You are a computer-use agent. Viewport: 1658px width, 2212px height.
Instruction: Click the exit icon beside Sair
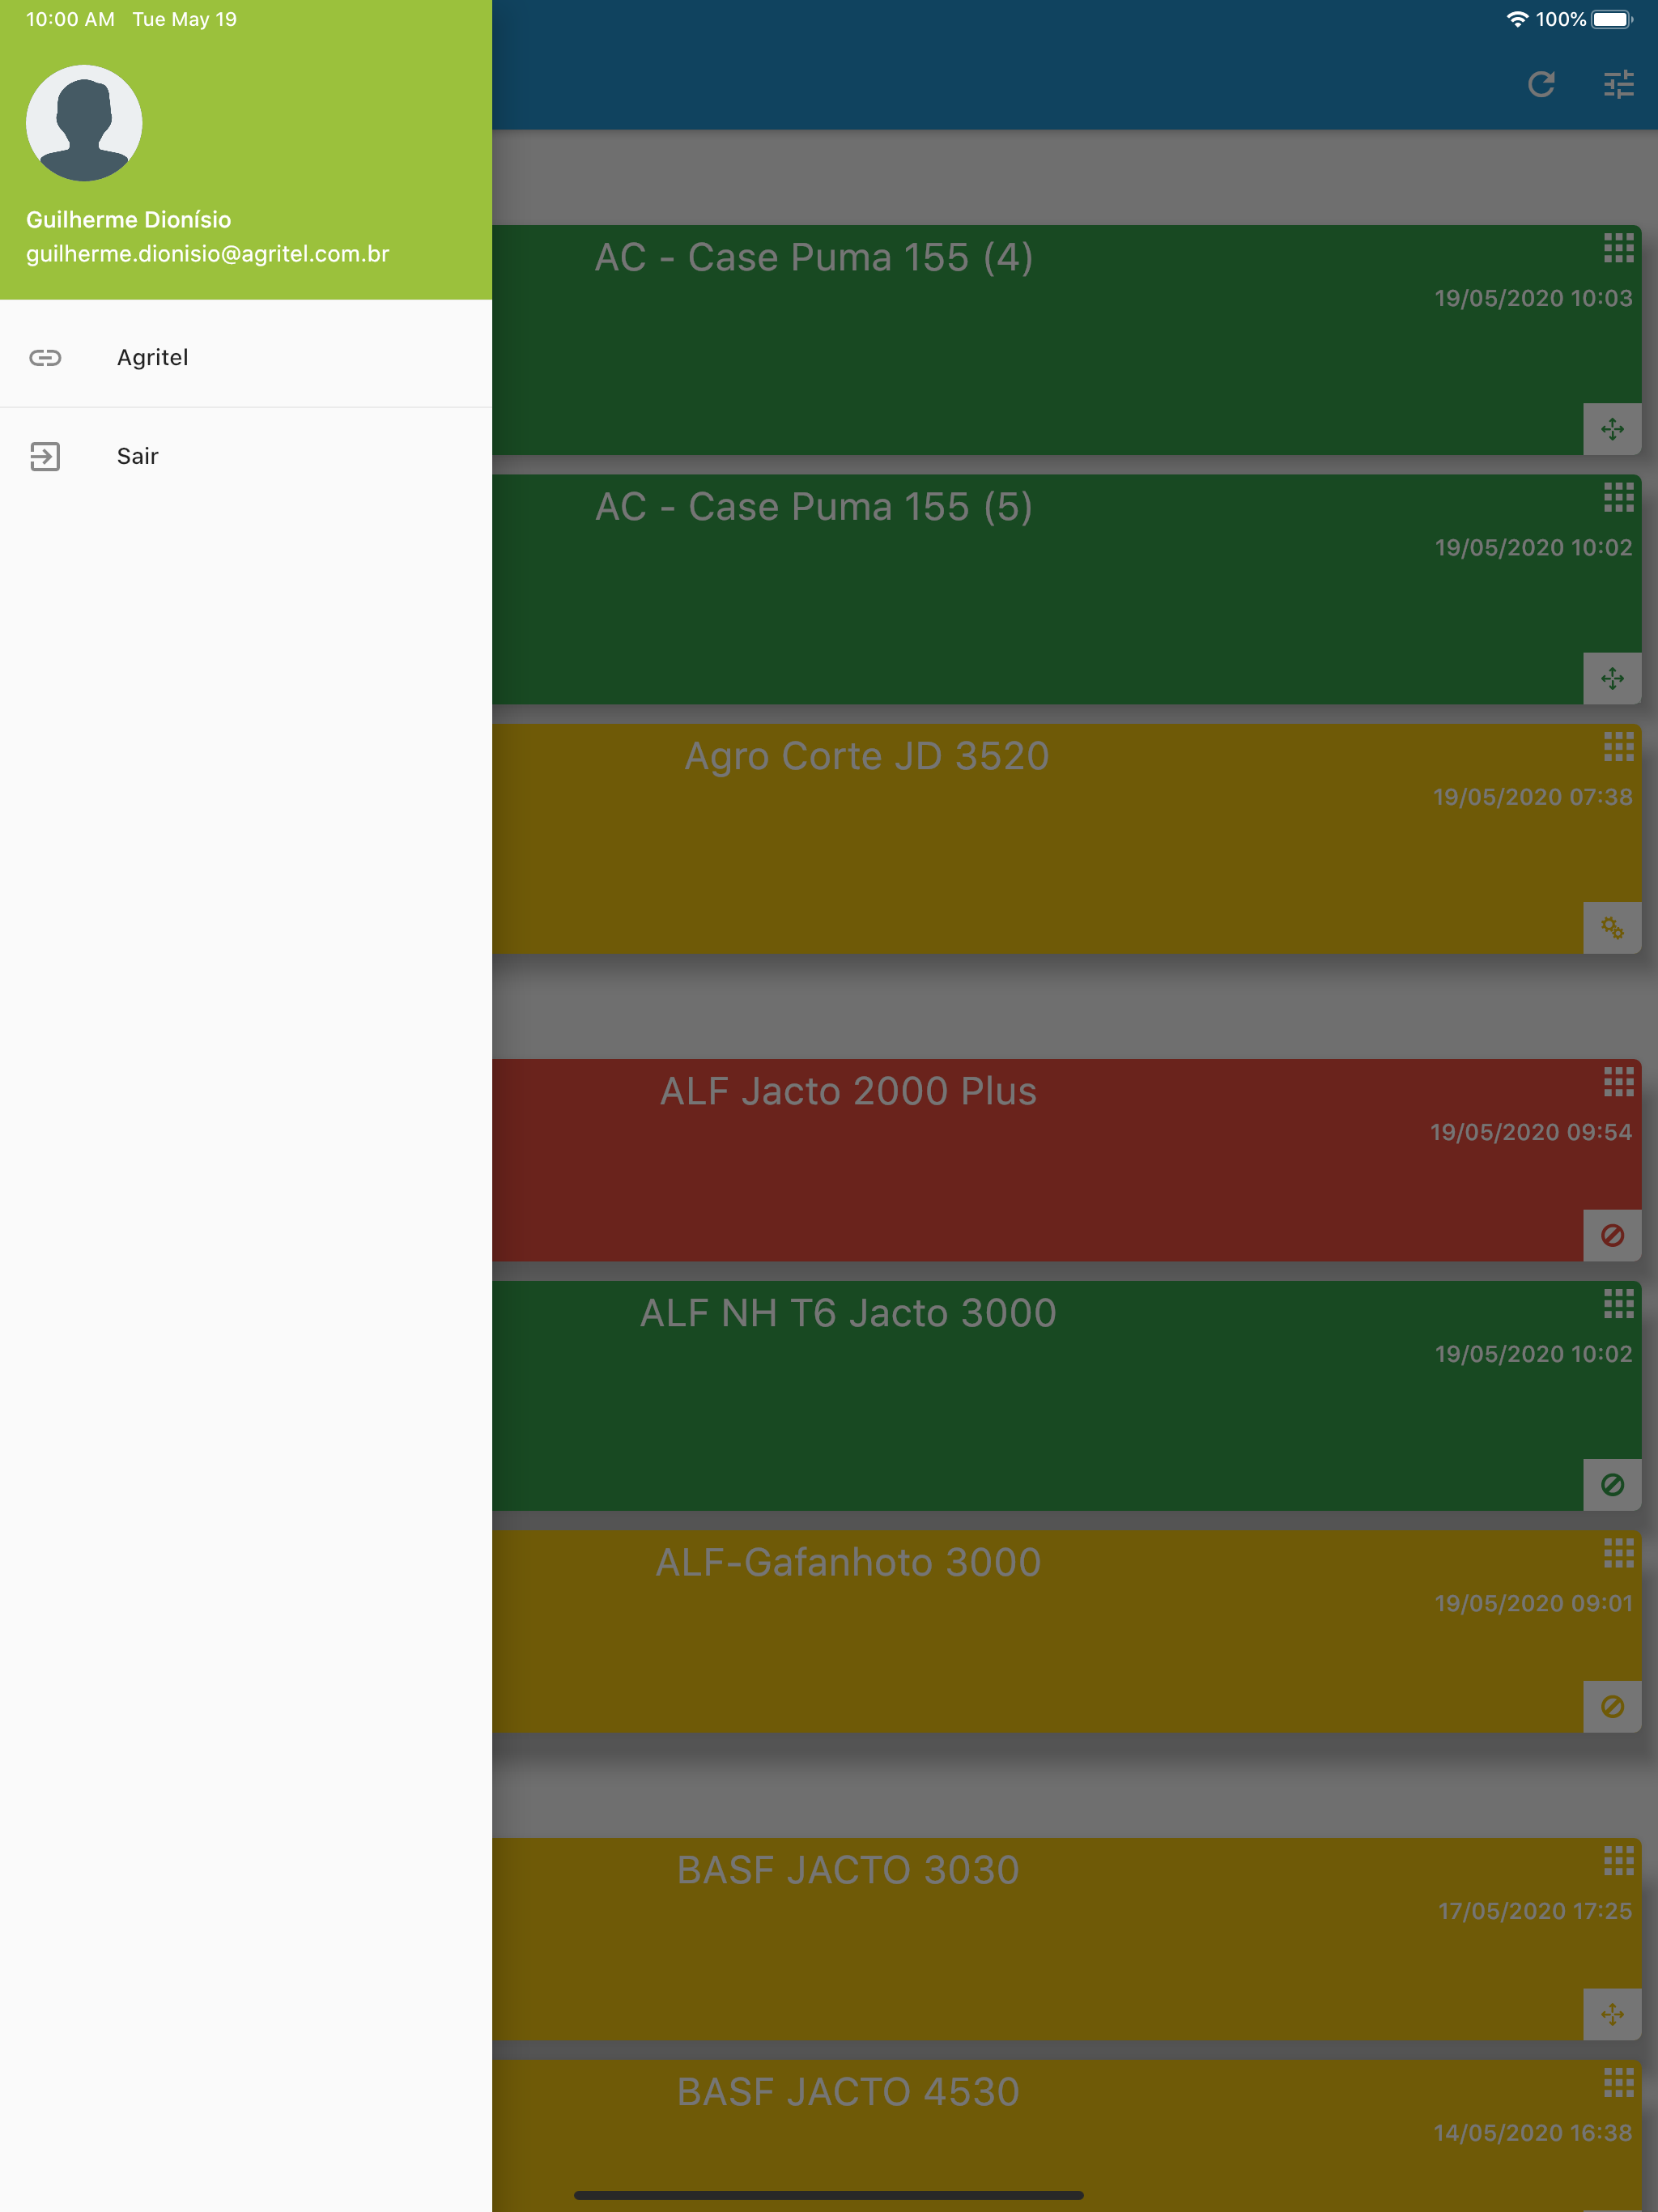pyautogui.click(x=45, y=456)
